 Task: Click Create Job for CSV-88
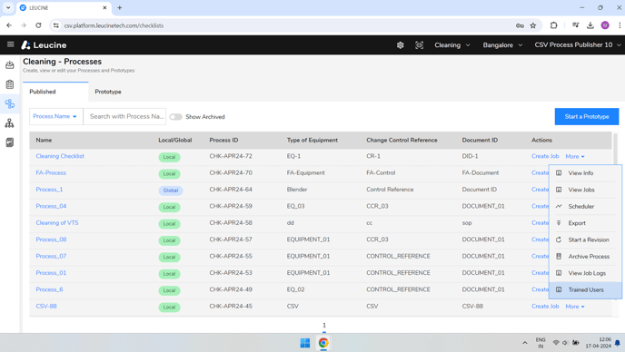point(545,307)
